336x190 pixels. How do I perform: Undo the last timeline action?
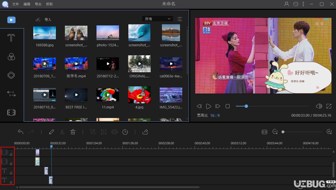(21, 132)
